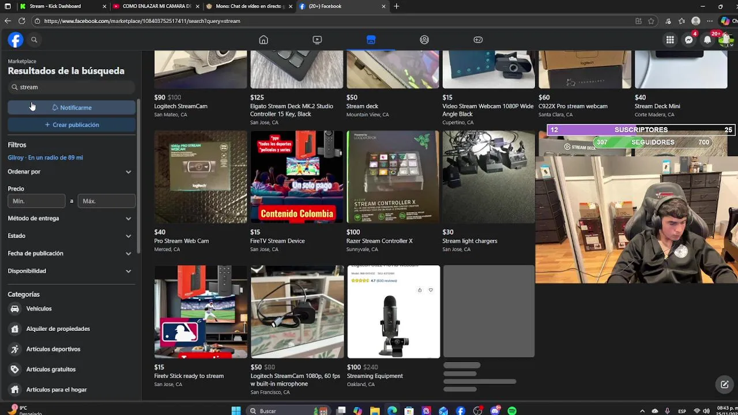Viewport: 738px width, 415px height.
Task: Open the Groups icon in the top bar
Action: [424, 40]
